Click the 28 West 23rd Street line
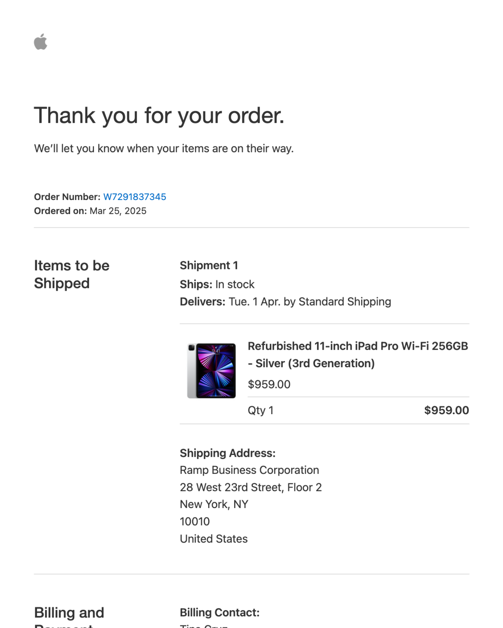This screenshot has width=503, height=628. 251,487
